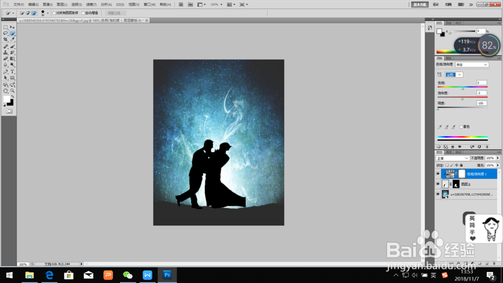The image size is (503, 283).
Task: Choose Subtract from Selection mode
Action: pos(34,13)
